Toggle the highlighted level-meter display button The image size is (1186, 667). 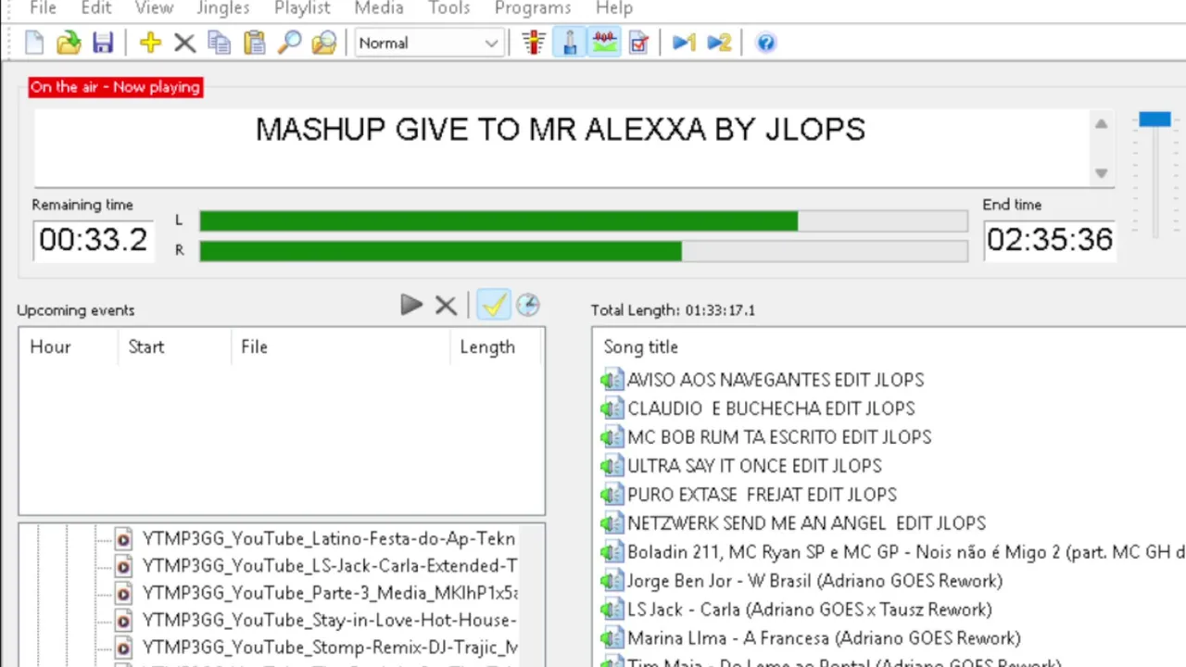click(604, 43)
